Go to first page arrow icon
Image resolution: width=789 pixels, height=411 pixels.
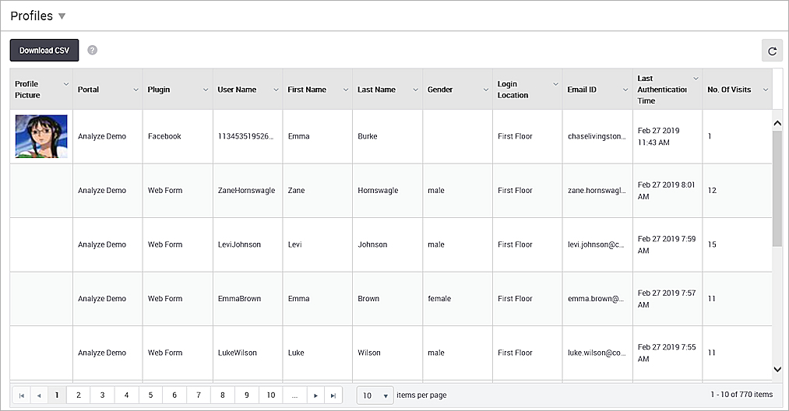[x=21, y=395]
